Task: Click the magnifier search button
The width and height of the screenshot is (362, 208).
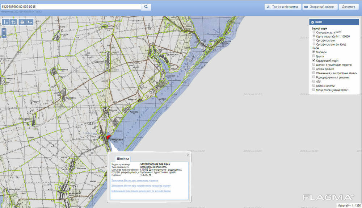Action: coord(146,7)
